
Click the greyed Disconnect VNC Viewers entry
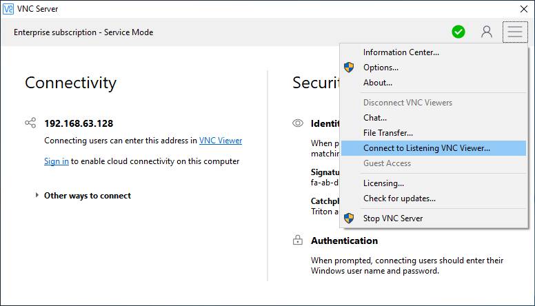click(434, 102)
